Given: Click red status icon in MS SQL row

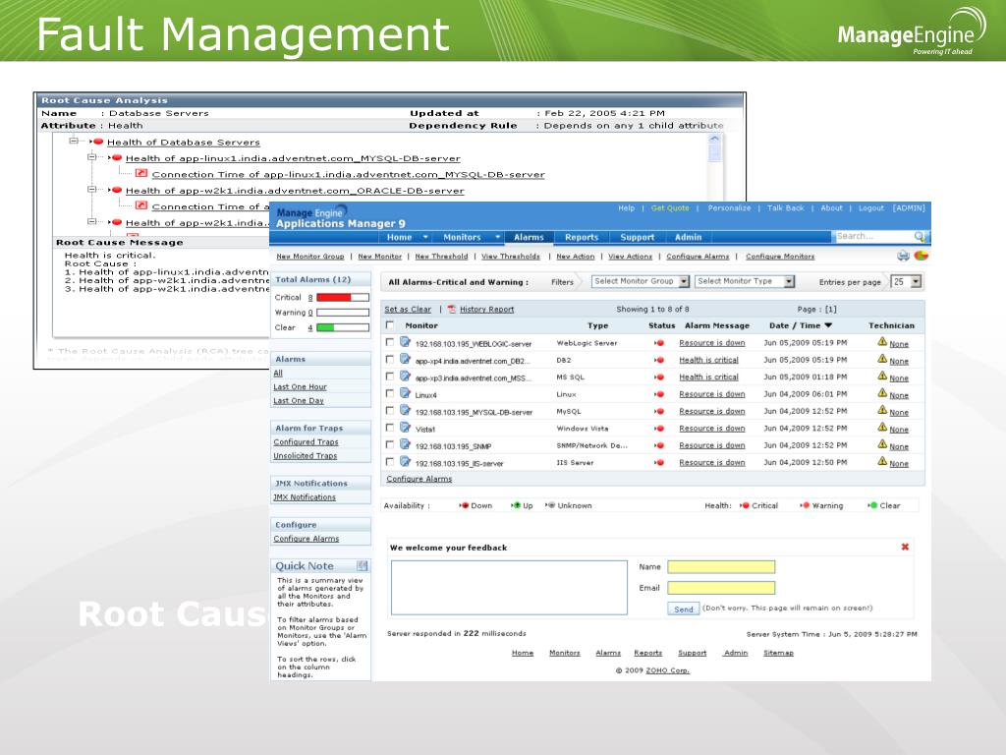Looking at the screenshot, I should click(x=659, y=377).
